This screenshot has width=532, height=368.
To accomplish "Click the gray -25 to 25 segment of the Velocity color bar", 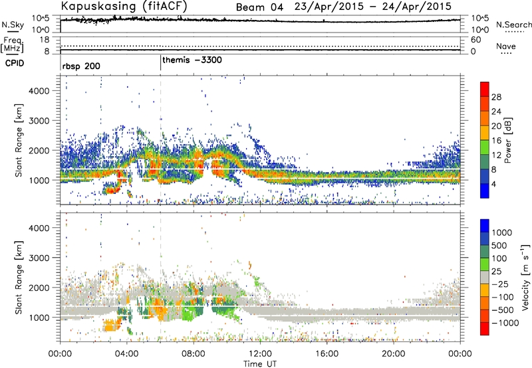I will coord(485,277).
